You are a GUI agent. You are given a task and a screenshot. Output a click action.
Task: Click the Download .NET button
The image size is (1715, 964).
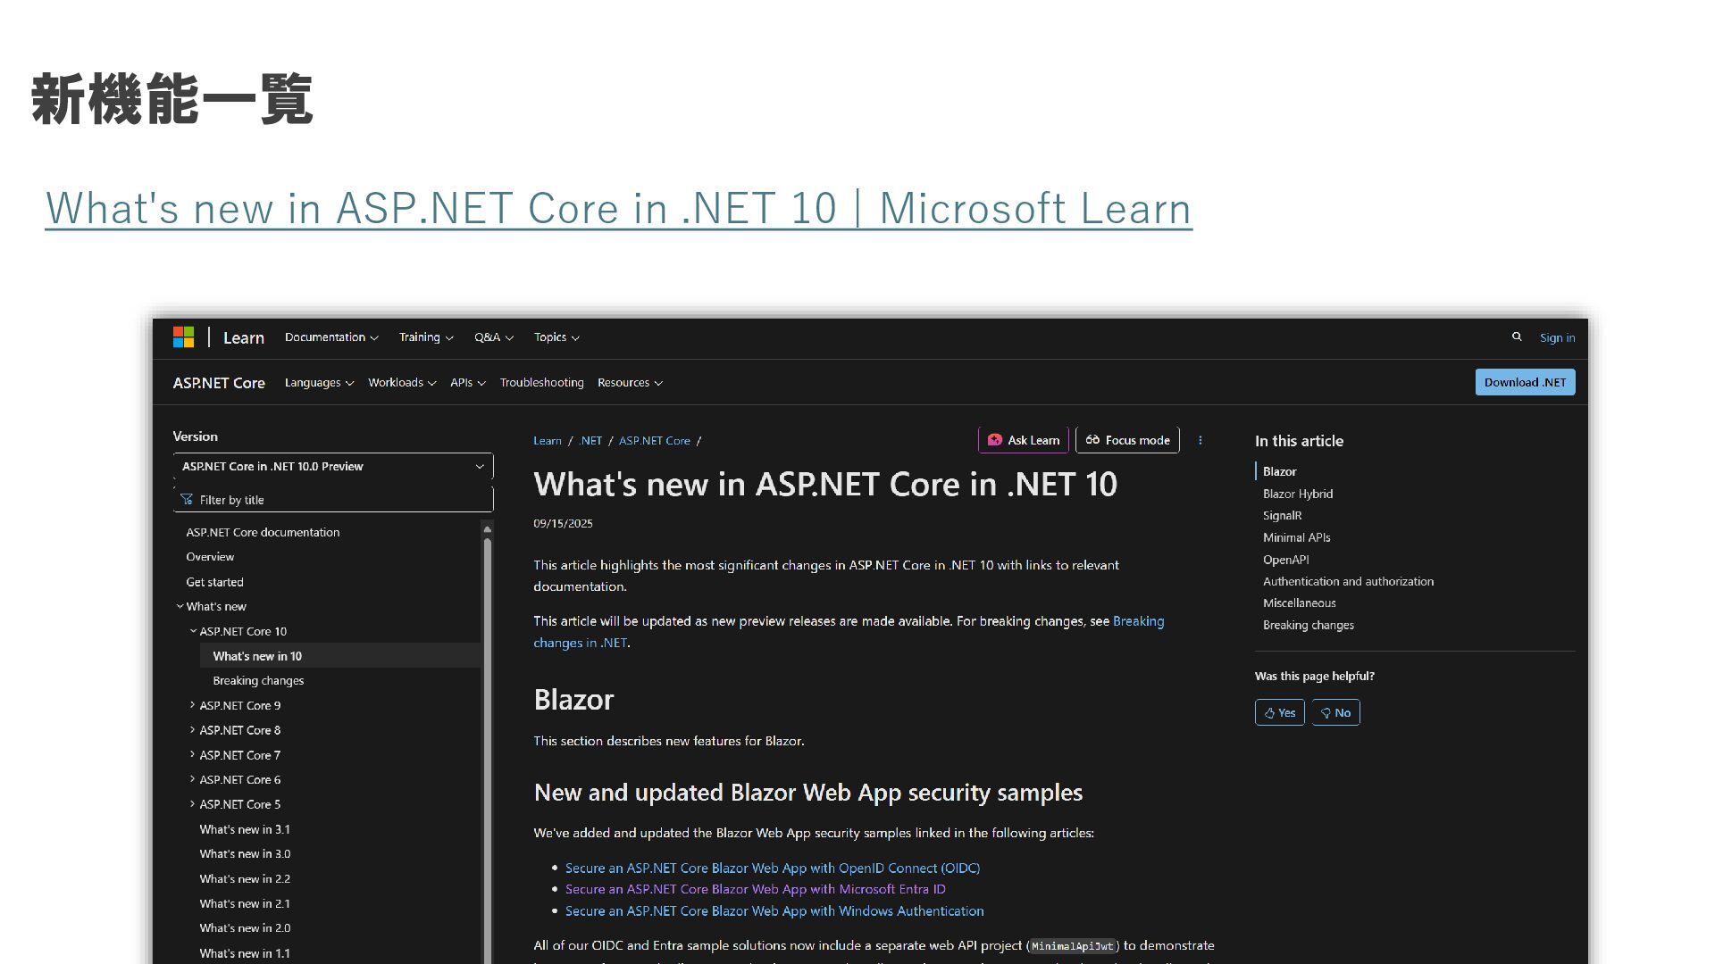point(1524,382)
